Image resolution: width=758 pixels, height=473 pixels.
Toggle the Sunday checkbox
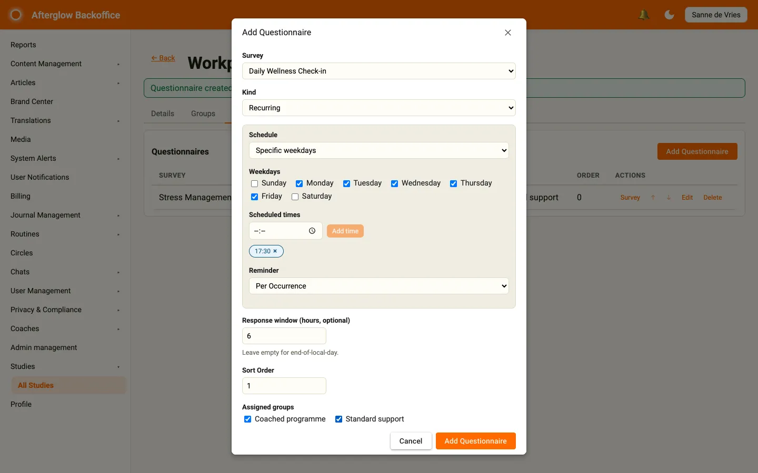[255, 183]
